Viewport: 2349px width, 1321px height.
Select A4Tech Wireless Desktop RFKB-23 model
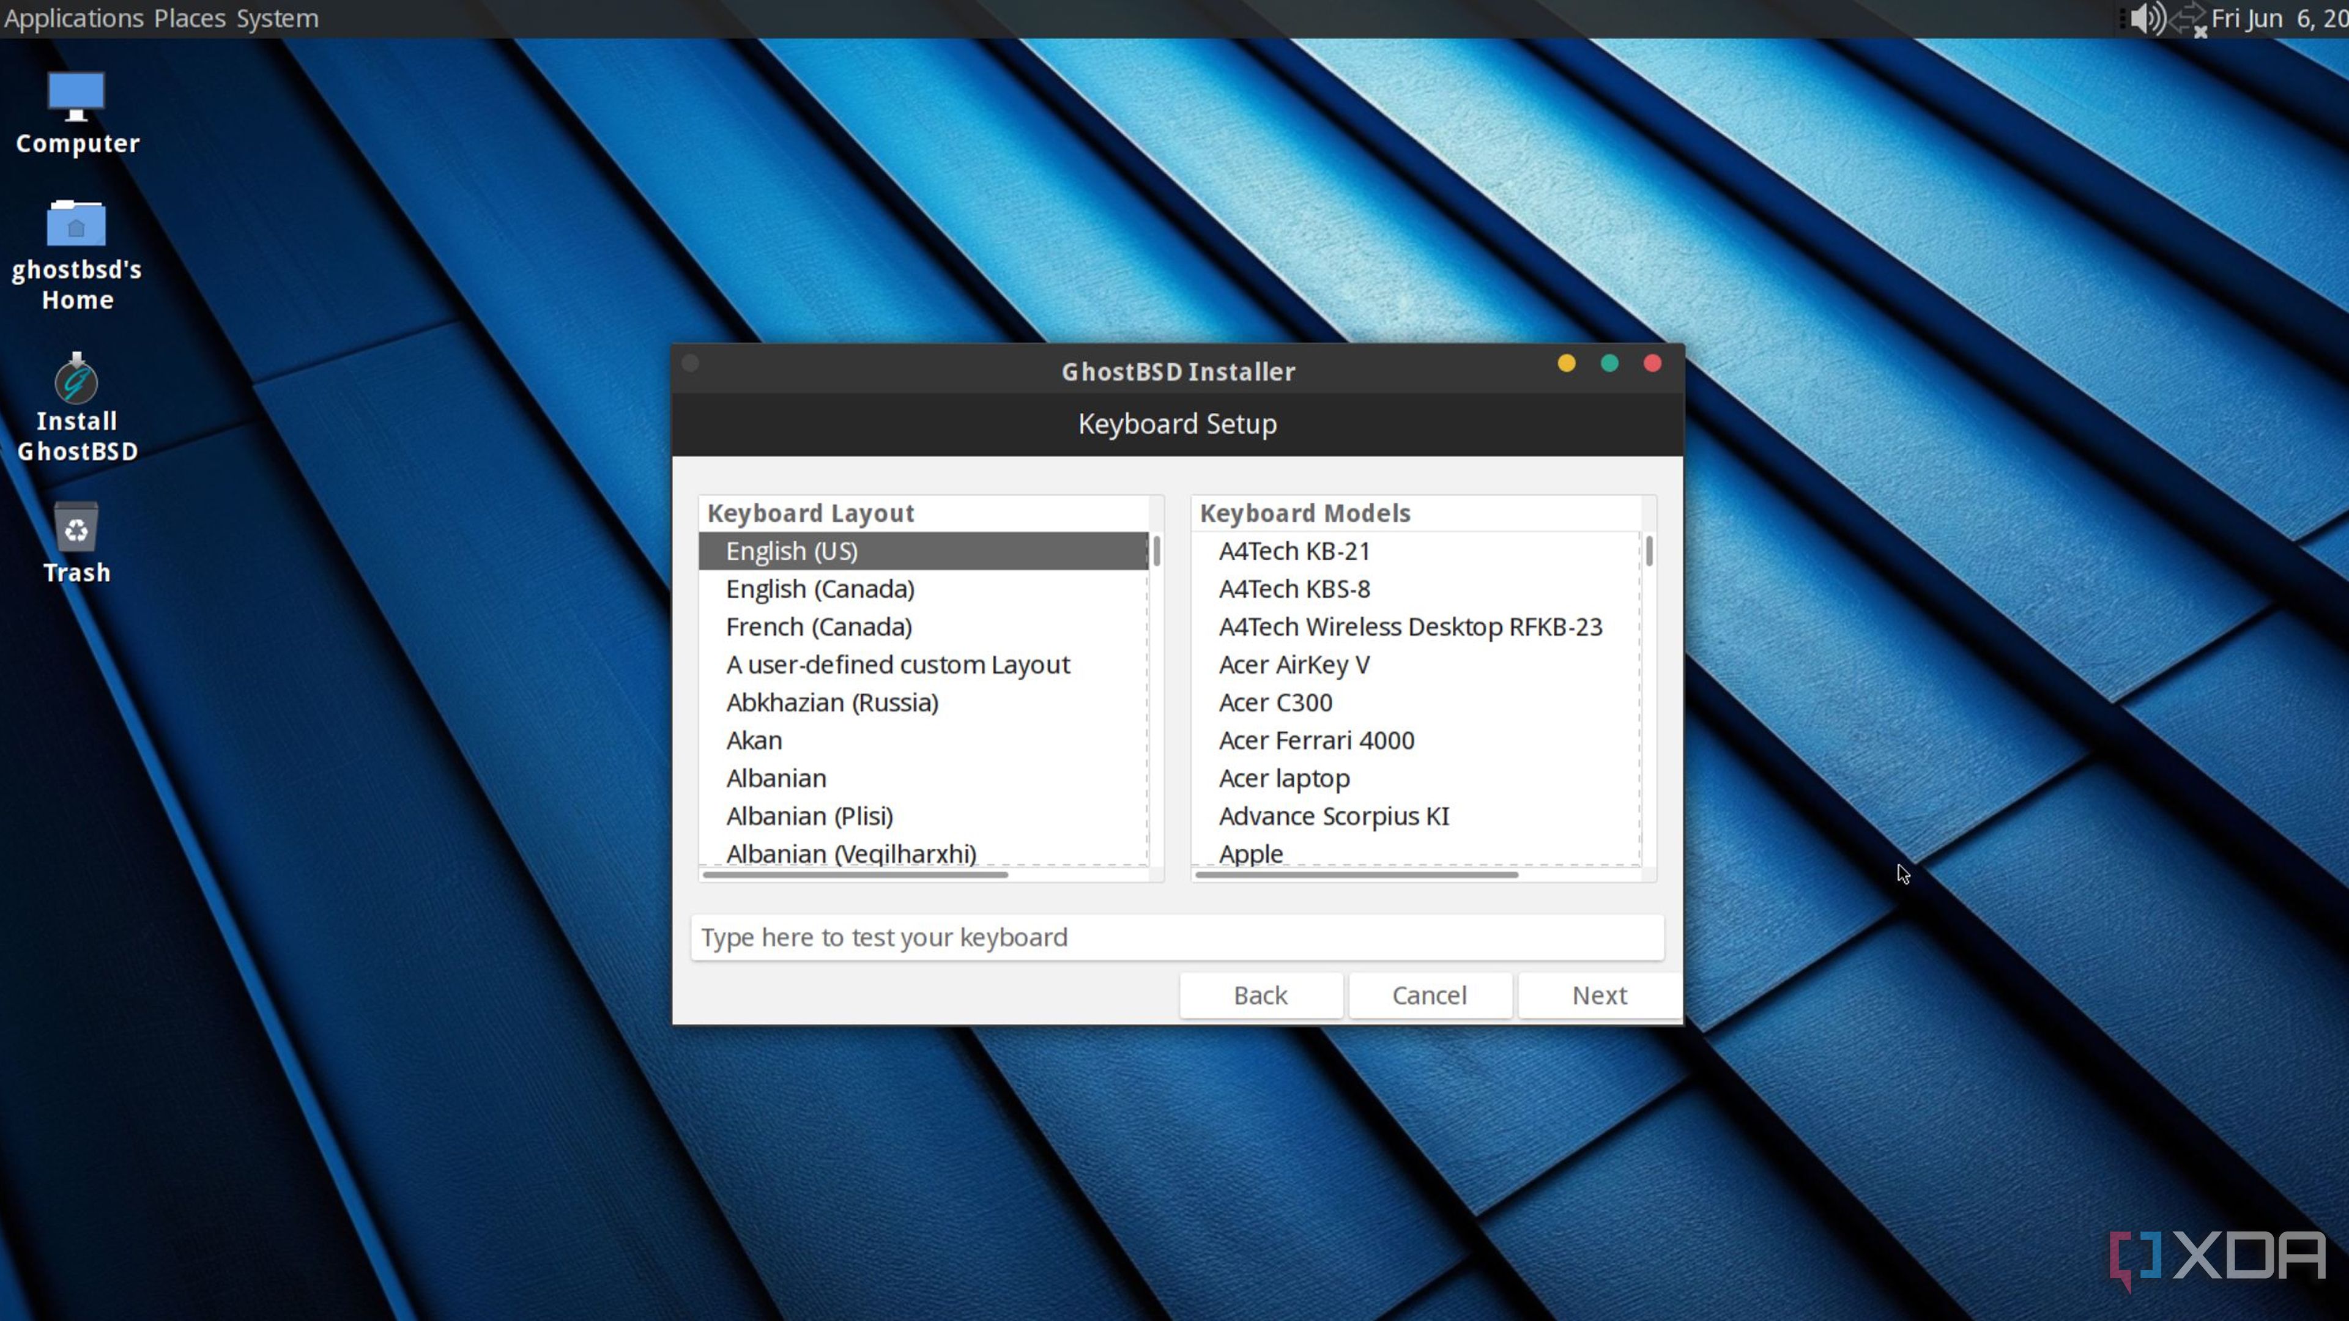point(1416,626)
